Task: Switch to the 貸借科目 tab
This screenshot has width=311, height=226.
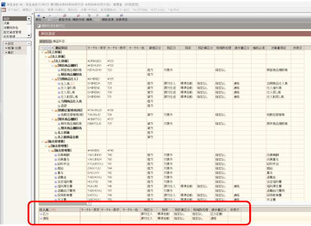Action: click(x=46, y=41)
